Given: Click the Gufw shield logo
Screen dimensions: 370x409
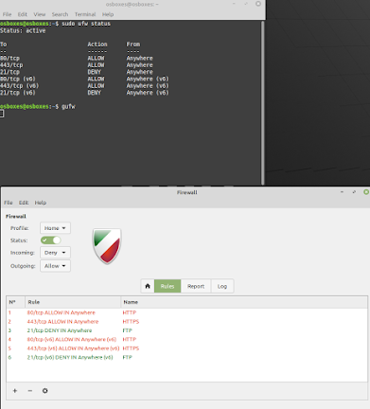Looking at the screenshot, I should [x=107, y=246].
